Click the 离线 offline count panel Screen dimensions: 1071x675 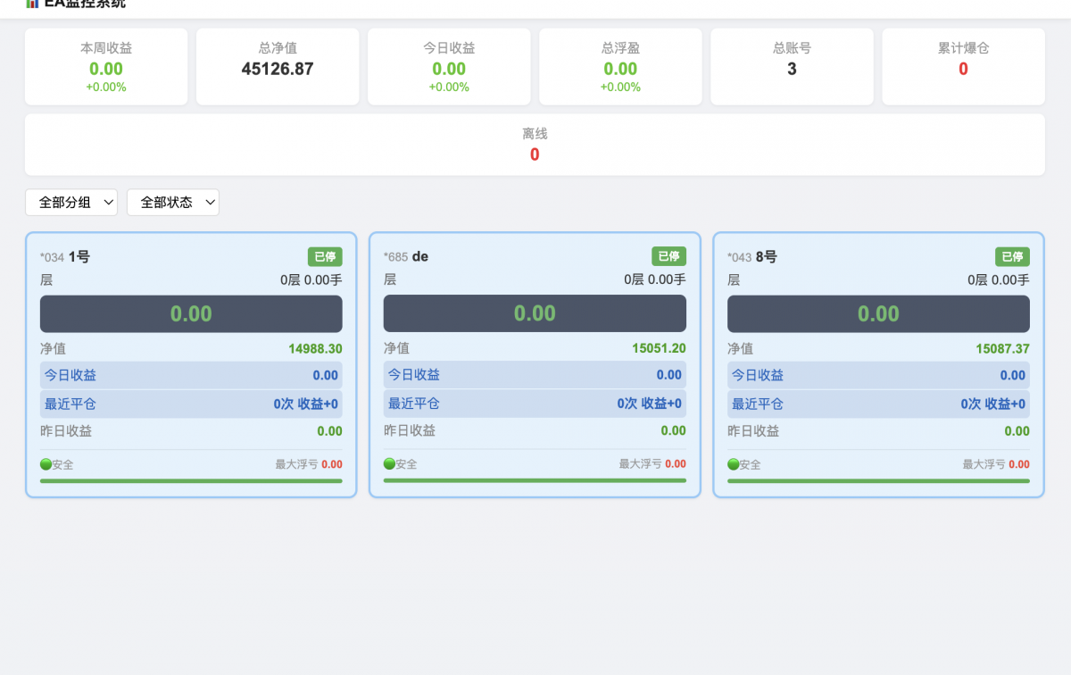click(x=535, y=145)
